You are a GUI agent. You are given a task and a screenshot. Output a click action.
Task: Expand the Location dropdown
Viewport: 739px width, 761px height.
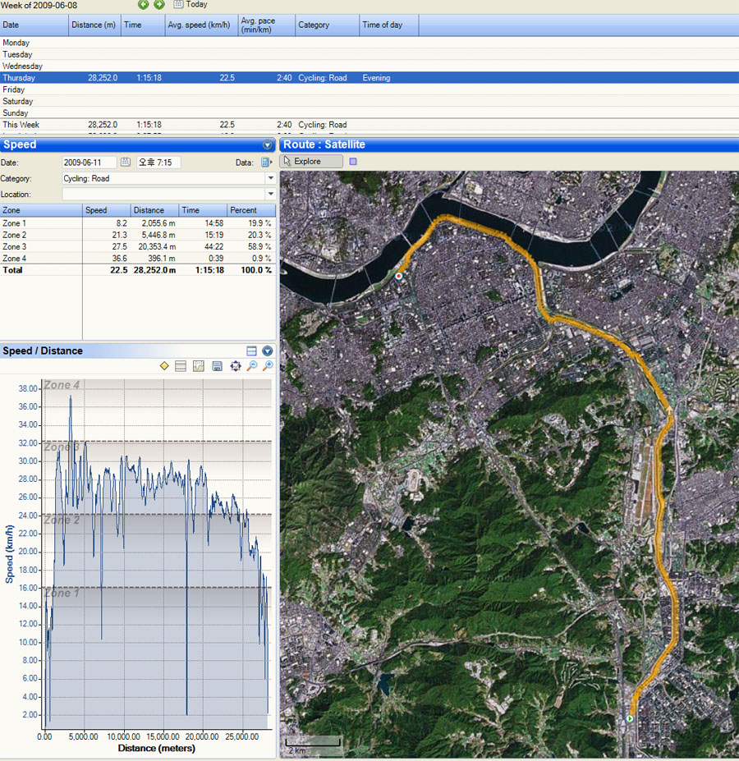[270, 195]
